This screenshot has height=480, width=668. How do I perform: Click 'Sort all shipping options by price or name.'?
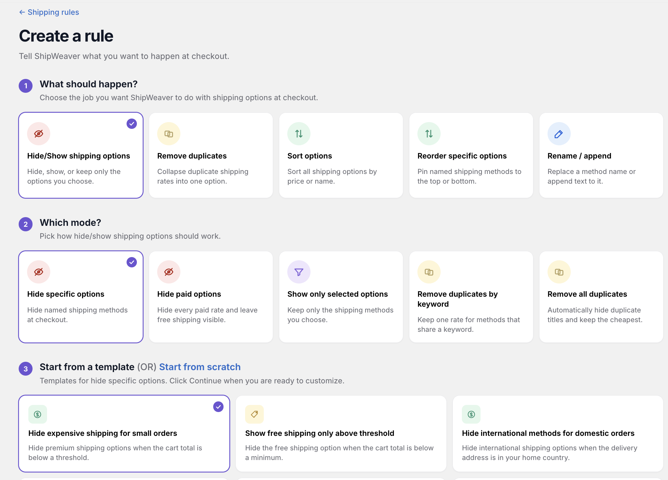point(332,177)
